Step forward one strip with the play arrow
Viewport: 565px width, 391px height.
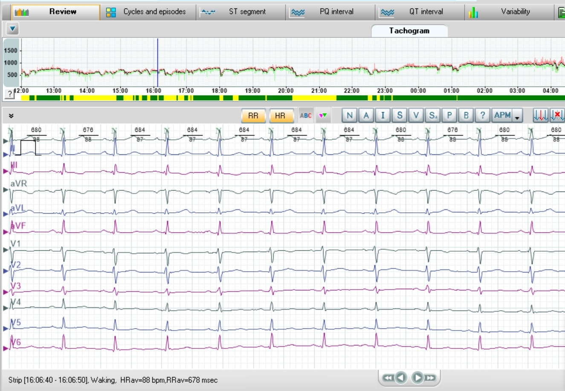click(x=418, y=378)
